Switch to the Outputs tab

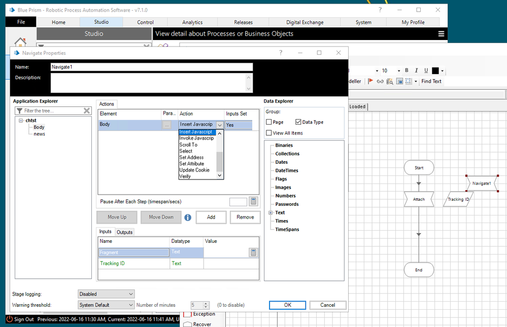click(x=124, y=232)
